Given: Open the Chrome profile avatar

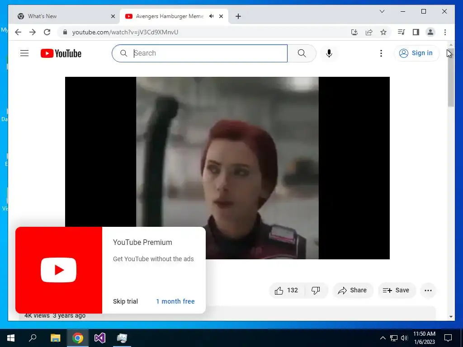Looking at the screenshot, I should click(430, 32).
